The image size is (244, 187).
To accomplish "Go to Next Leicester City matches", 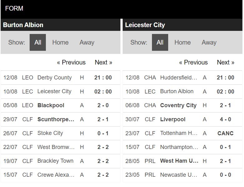I will tap(226, 62).
